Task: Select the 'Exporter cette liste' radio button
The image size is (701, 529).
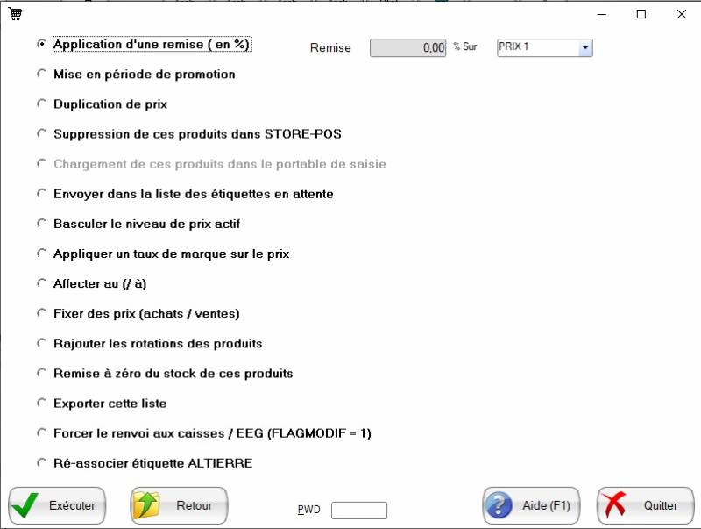Action: pyautogui.click(x=40, y=404)
